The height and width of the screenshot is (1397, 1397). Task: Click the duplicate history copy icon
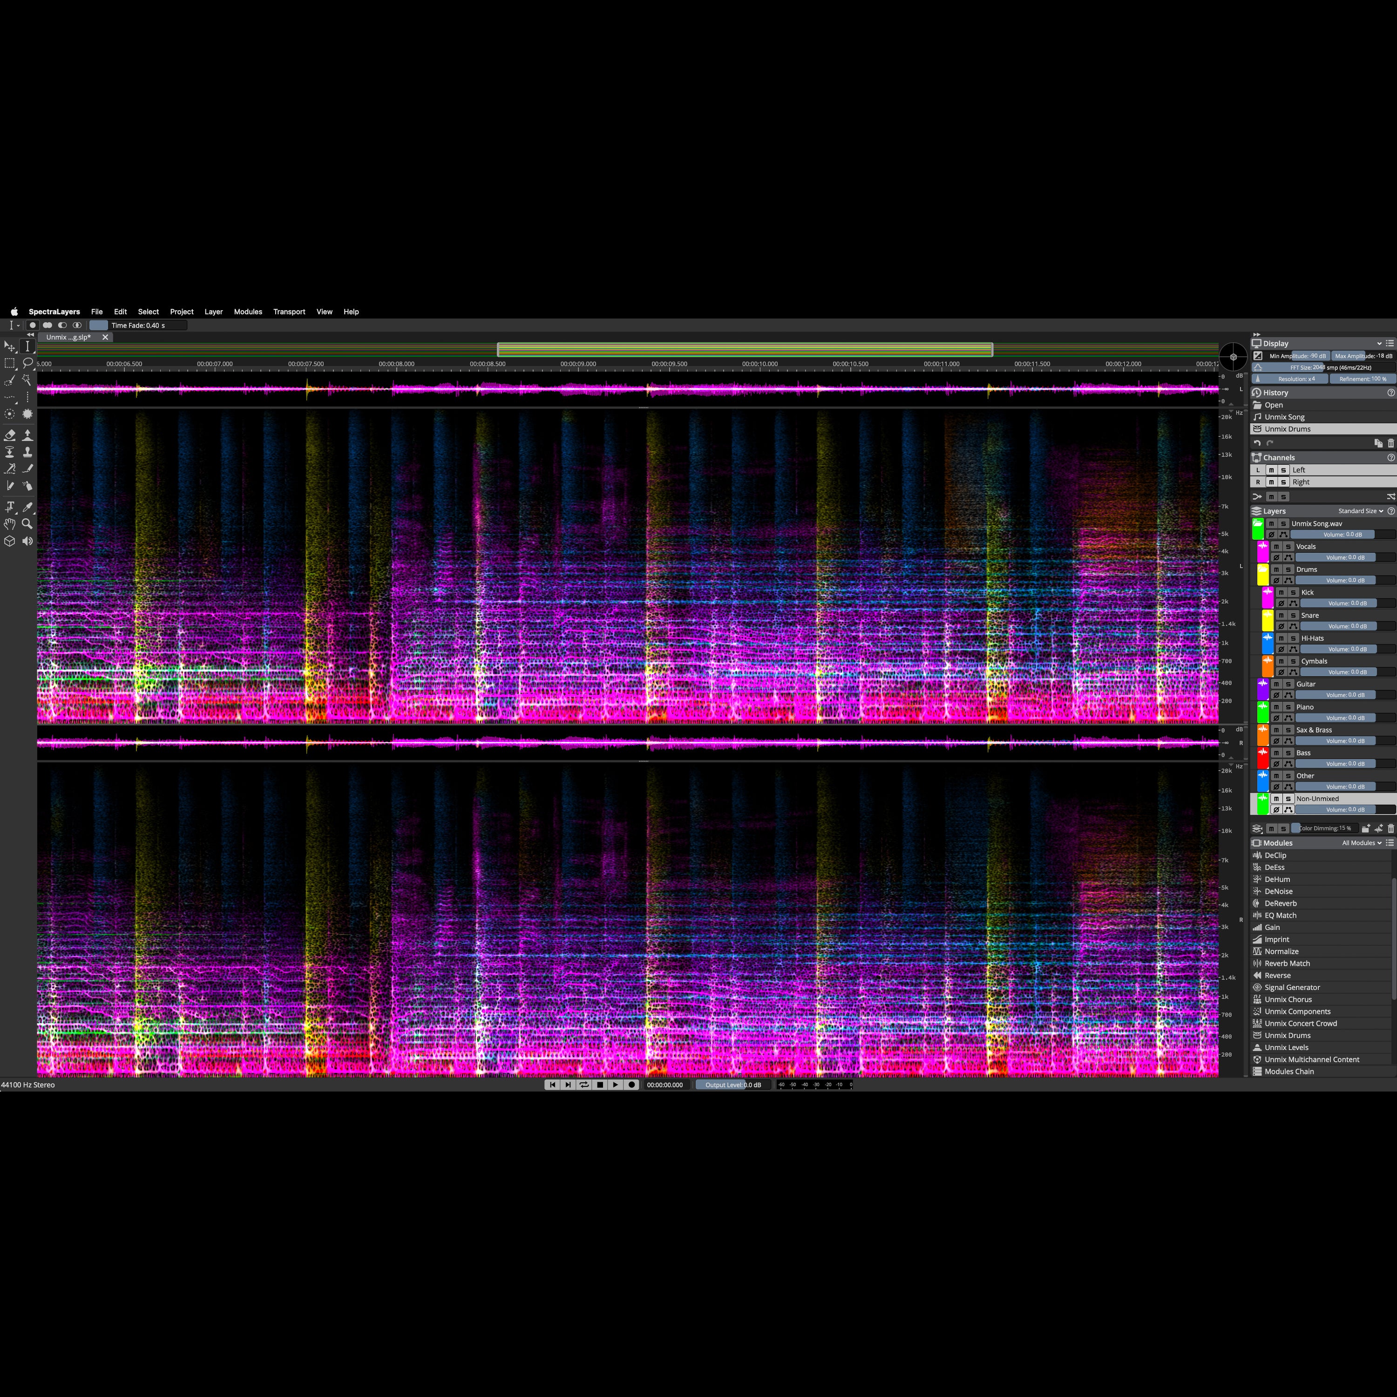pyautogui.click(x=1378, y=443)
